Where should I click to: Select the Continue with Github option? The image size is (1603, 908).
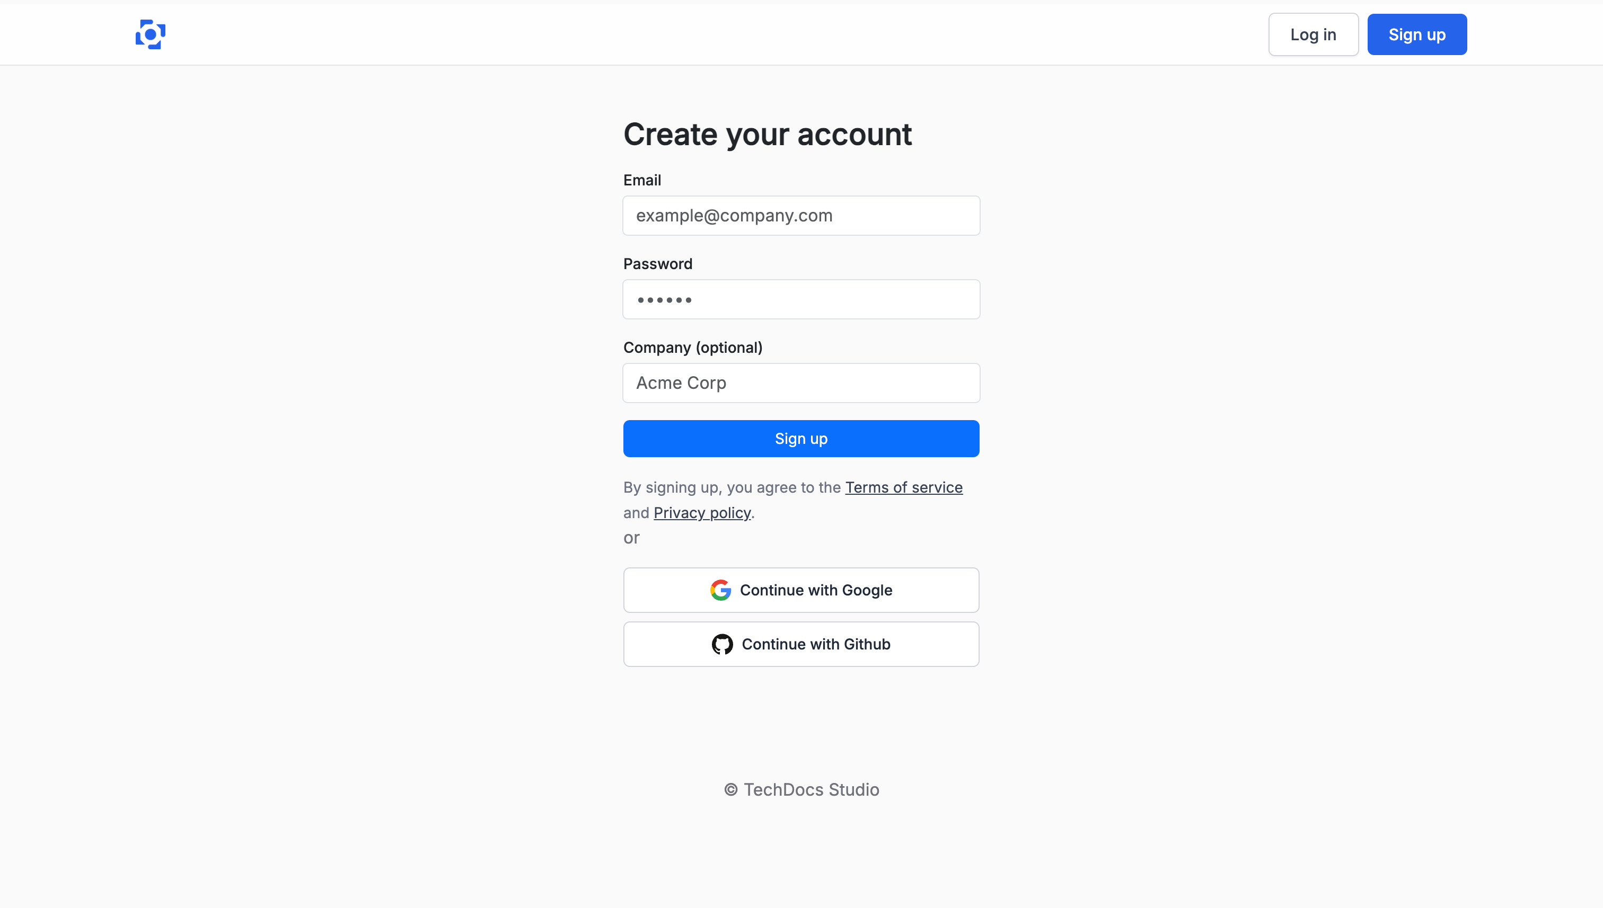(801, 644)
